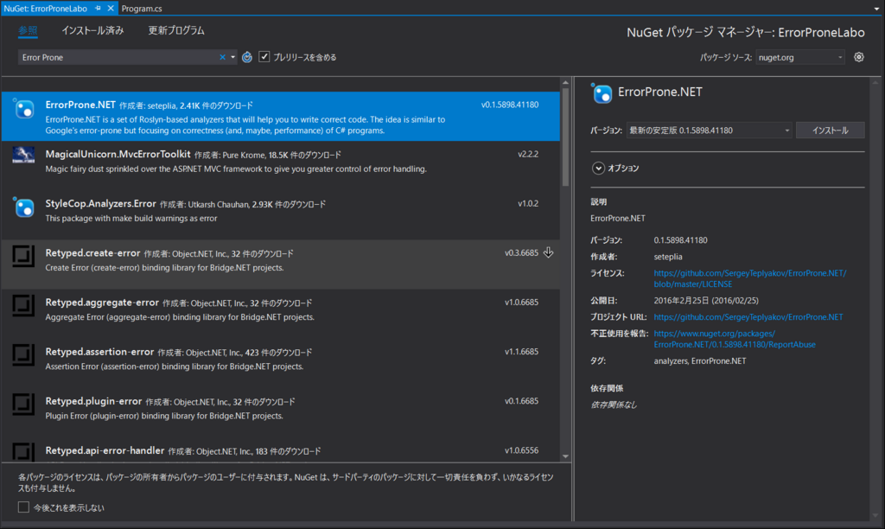Click package list scroll up arrow
The width and height of the screenshot is (885, 529).
point(565,83)
